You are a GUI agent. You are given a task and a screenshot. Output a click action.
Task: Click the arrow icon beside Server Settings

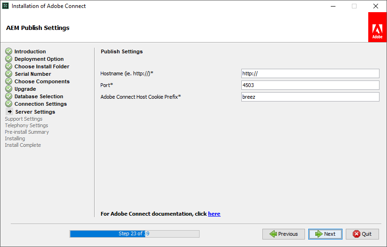9,112
